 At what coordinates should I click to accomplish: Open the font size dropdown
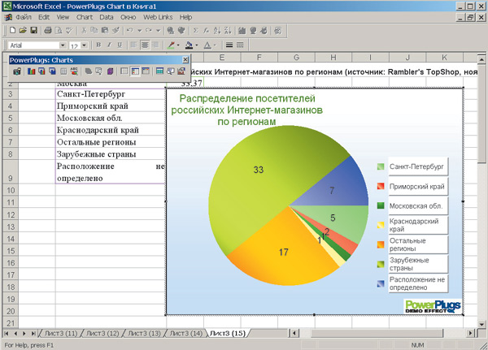pyautogui.click(x=85, y=45)
